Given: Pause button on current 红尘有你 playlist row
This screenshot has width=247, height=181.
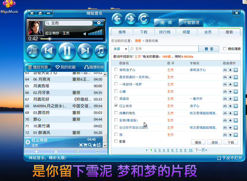Looking at the screenshot, I should click(28, 142).
